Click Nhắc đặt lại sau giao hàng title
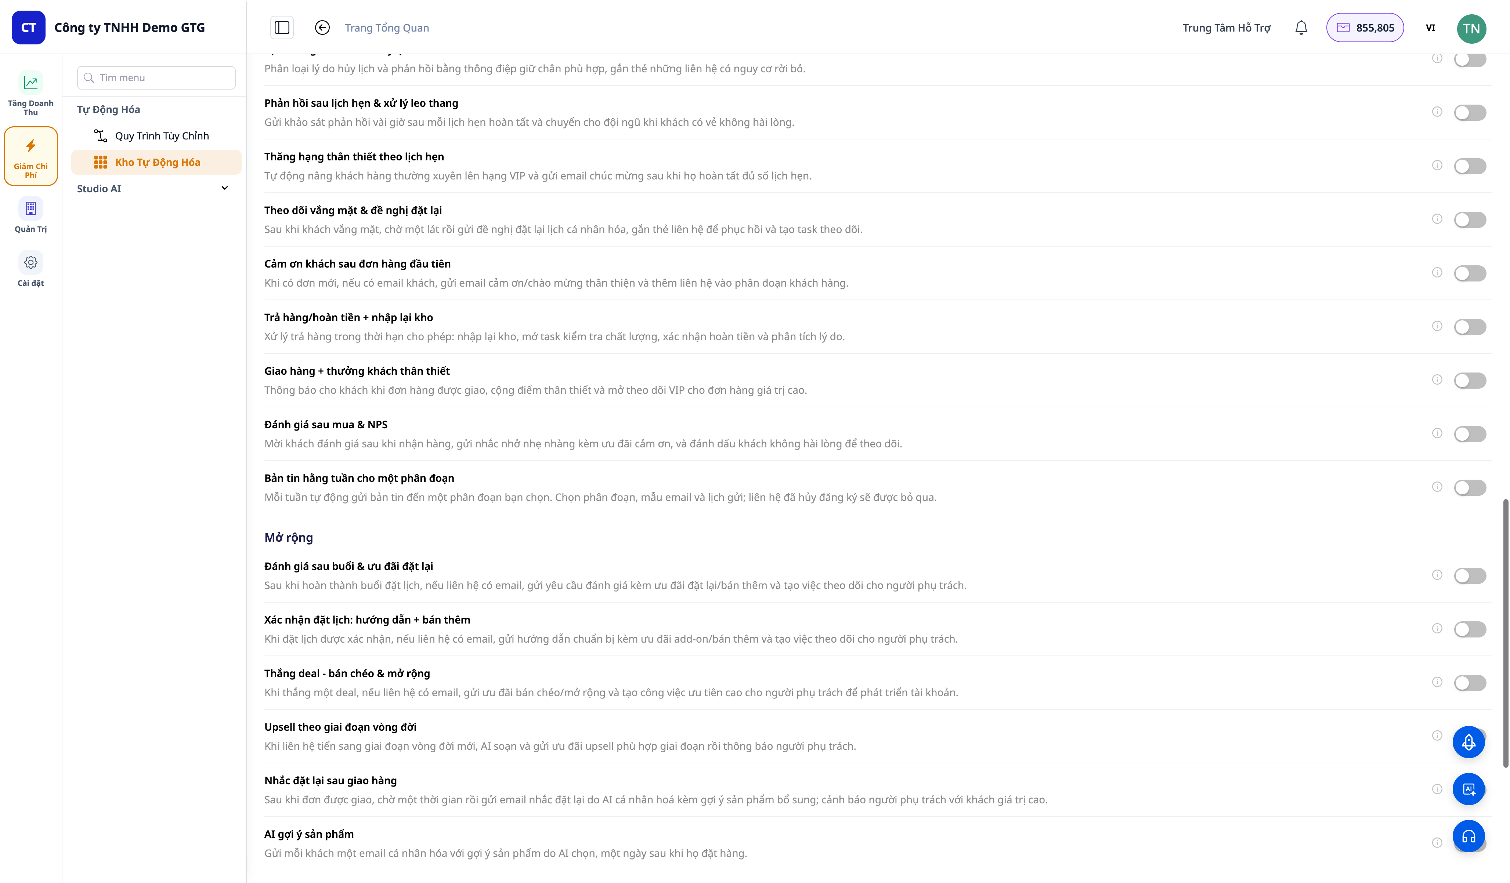The height and width of the screenshot is (883, 1510). pos(331,781)
